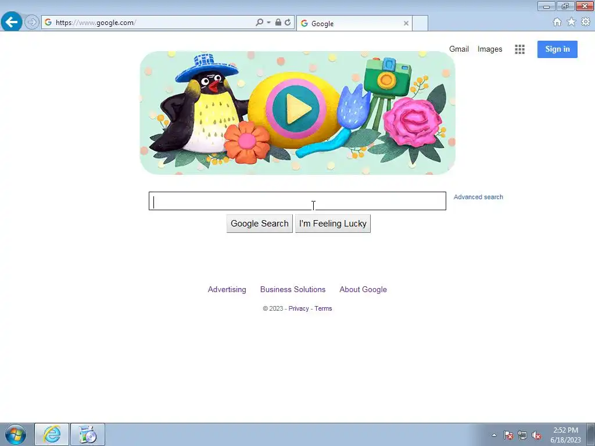Open the Gmail link
Screen dimensions: 595x446
point(459,49)
